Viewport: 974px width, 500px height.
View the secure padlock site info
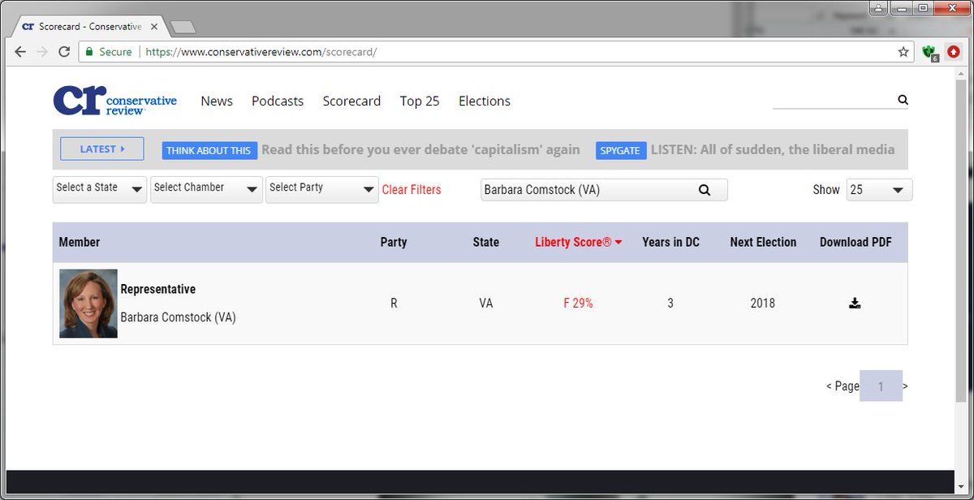coord(89,51)
